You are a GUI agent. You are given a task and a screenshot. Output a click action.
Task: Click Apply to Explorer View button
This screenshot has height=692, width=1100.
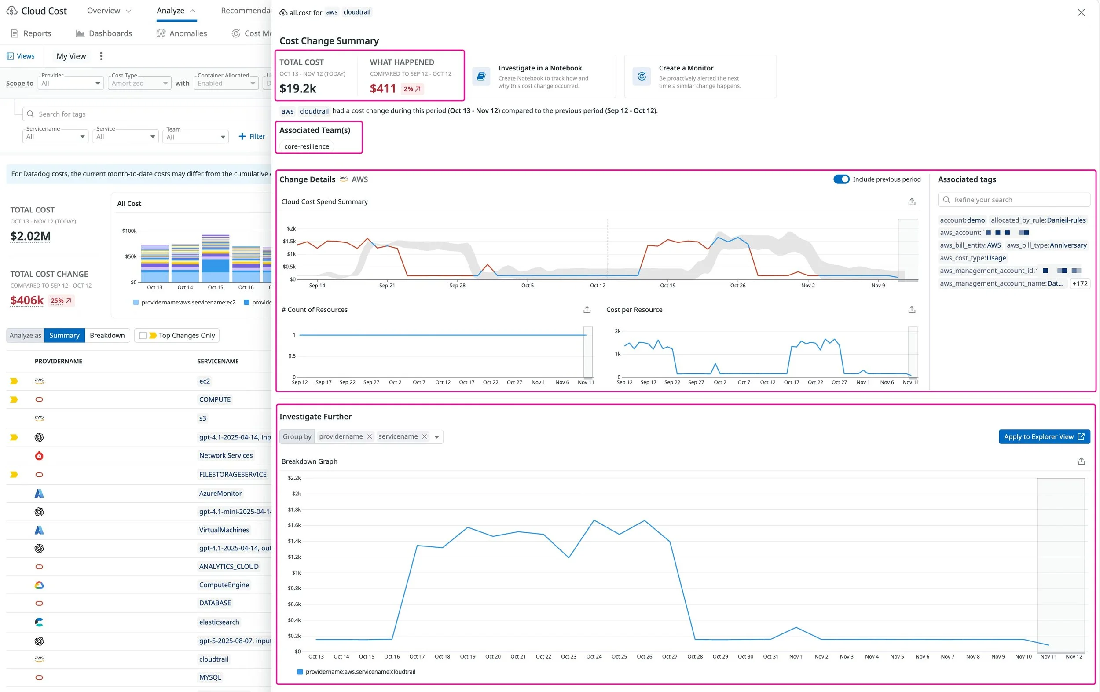(x=1044, y=437)
